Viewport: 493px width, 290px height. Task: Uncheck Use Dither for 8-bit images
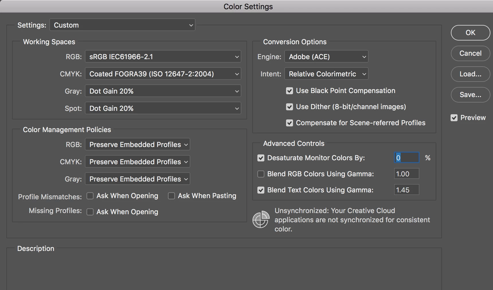pyautogui.click(x=289, y=107)
